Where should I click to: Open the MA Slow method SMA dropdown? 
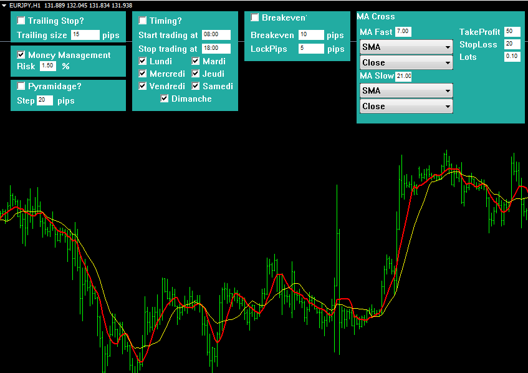coord(406,91)
